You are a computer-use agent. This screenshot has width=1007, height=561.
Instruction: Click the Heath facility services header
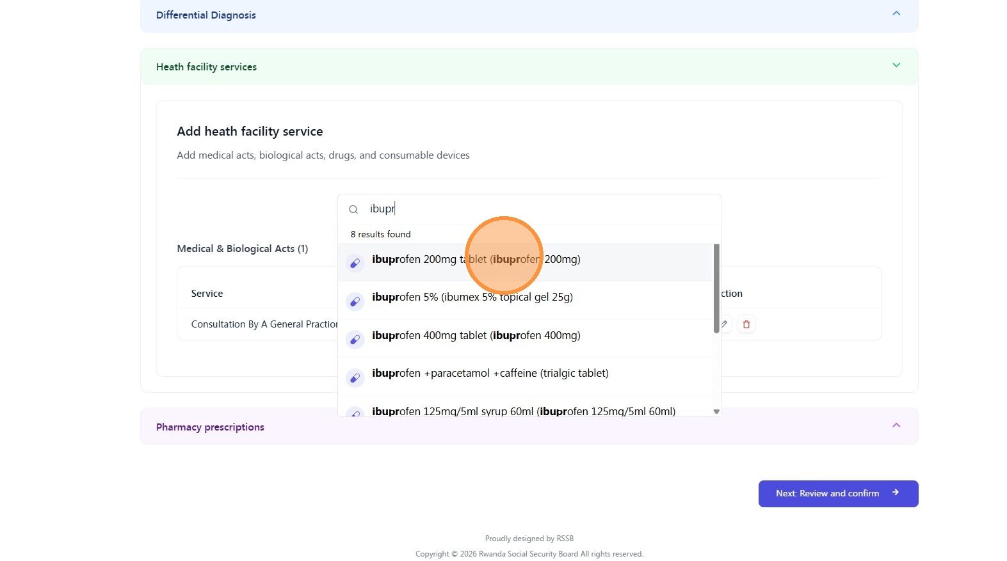529,67
